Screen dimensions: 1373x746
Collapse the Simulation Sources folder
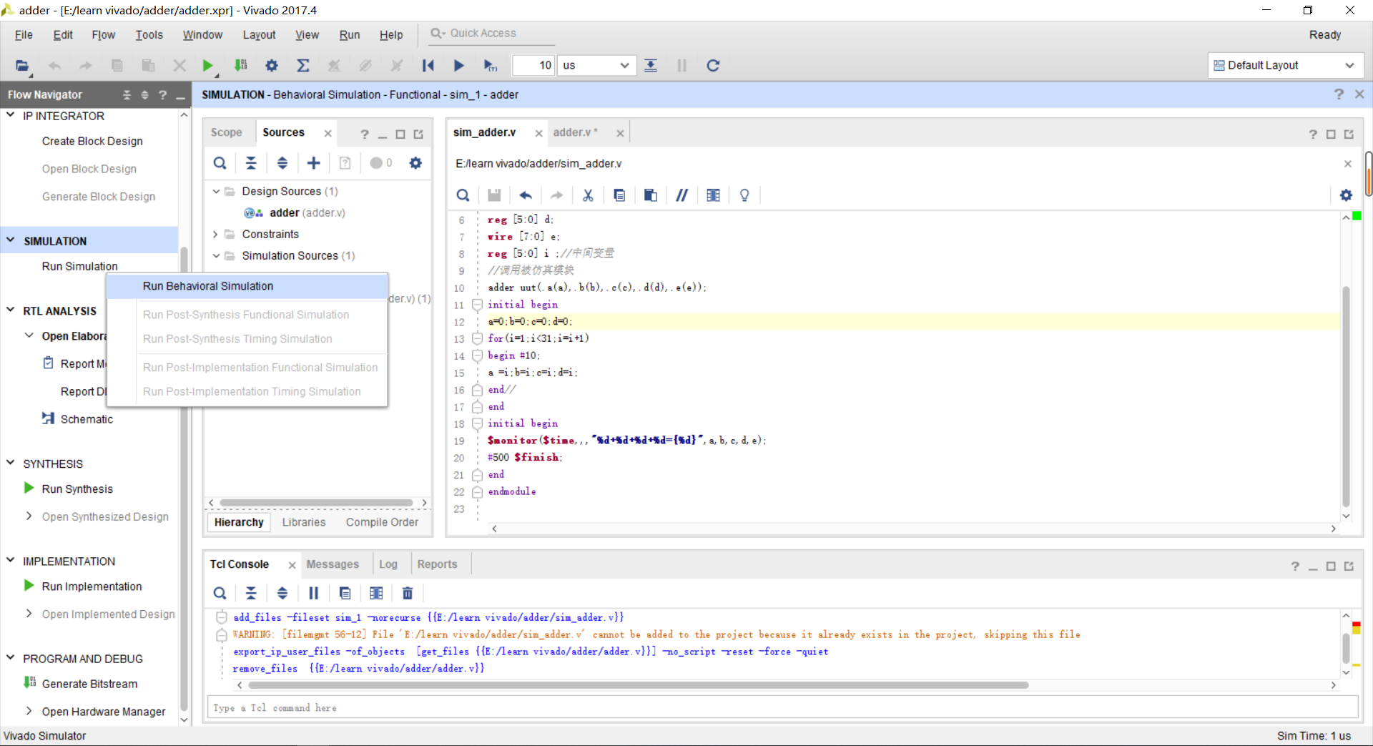215,255
